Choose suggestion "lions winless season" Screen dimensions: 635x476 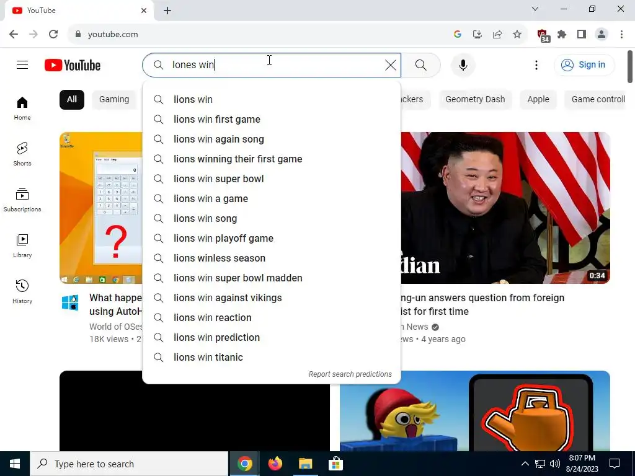272,258
